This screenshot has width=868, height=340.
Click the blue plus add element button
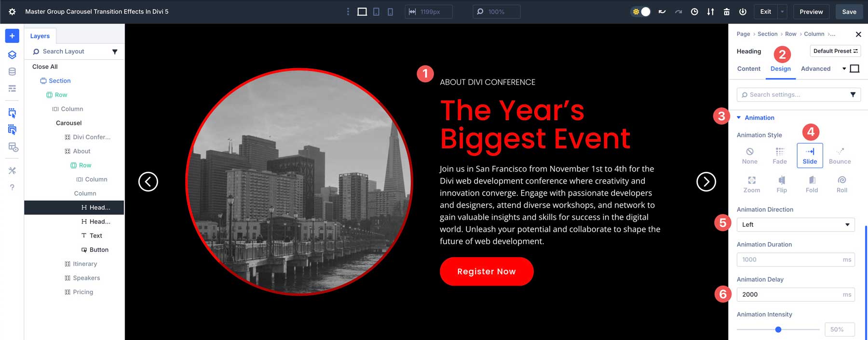(x=12, y=36)
